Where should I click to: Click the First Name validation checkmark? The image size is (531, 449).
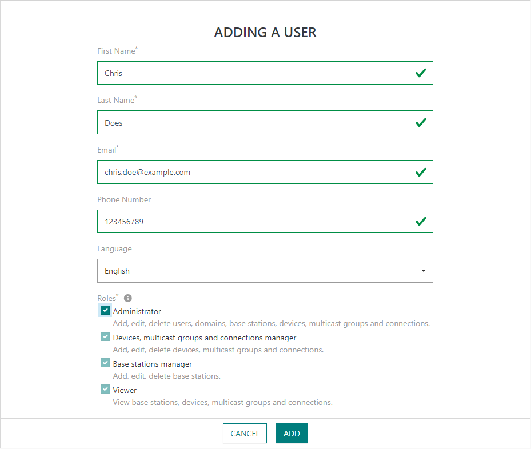pos(421,73)
